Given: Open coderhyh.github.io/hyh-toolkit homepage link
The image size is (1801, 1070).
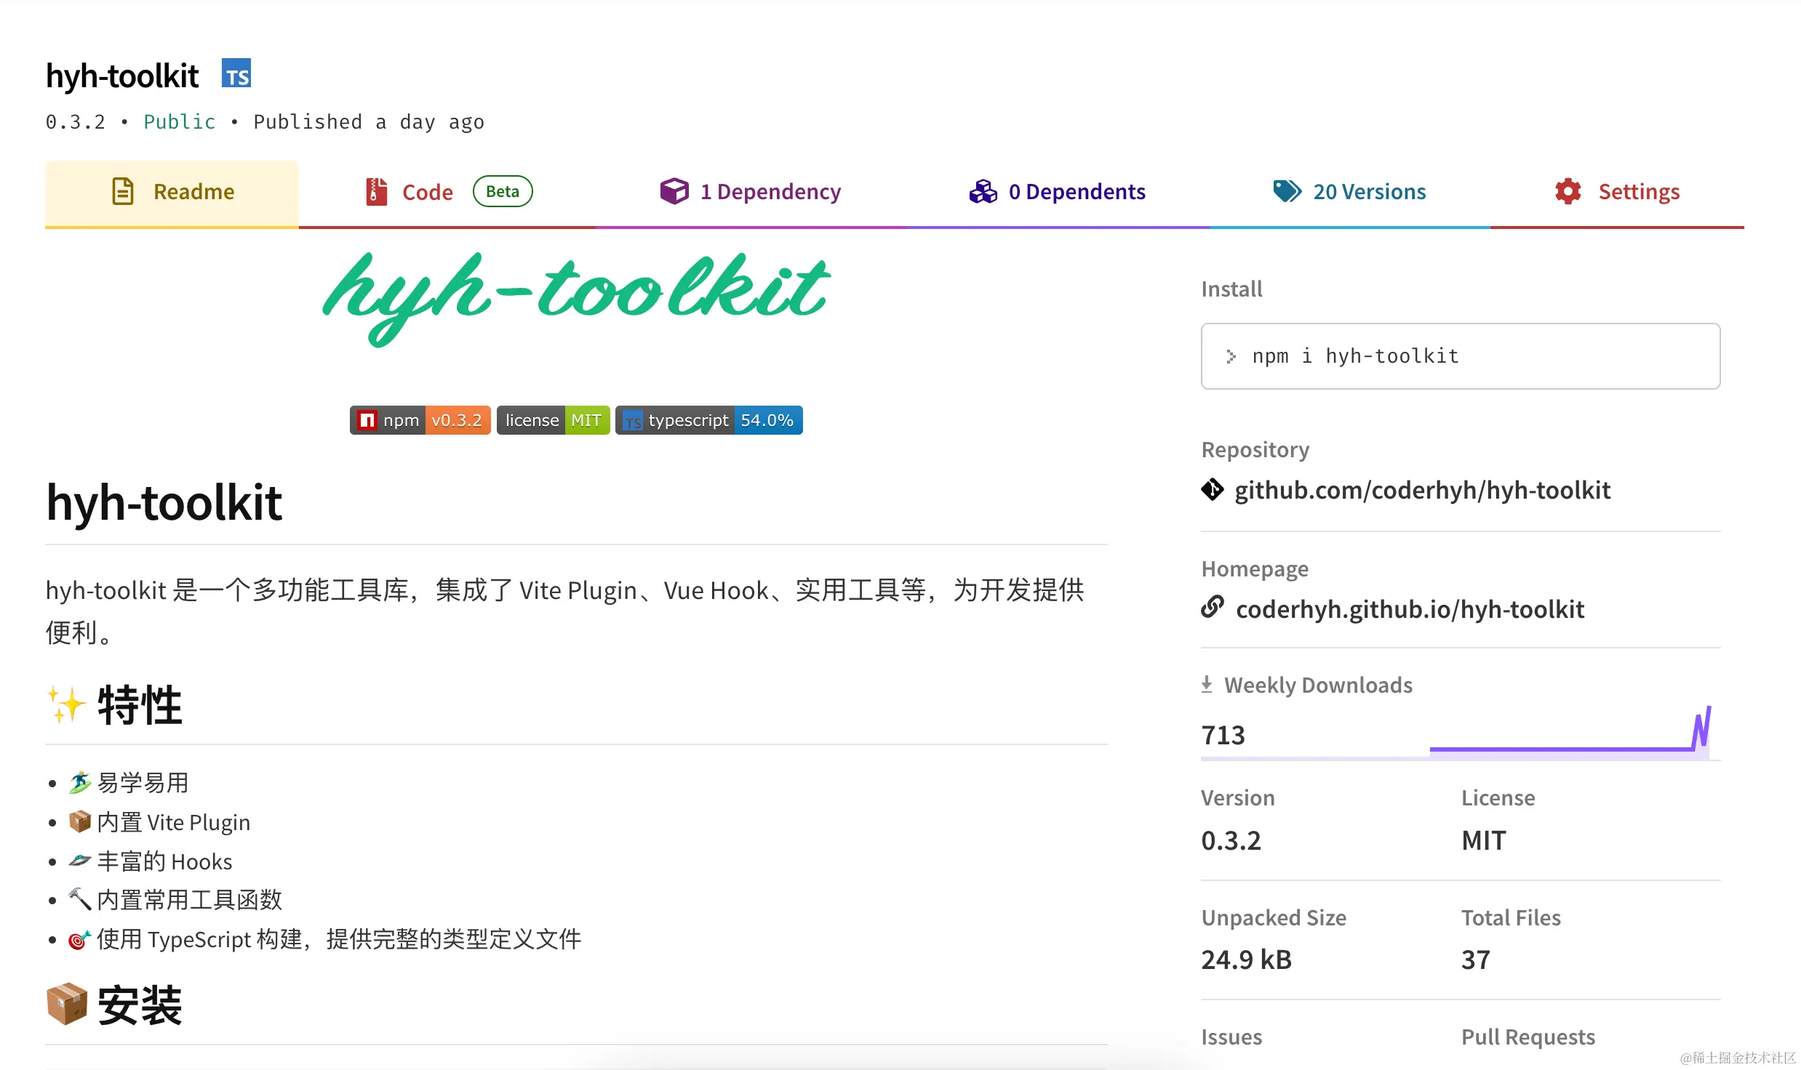Looking at the screenshot, I should click(1410, 609).
